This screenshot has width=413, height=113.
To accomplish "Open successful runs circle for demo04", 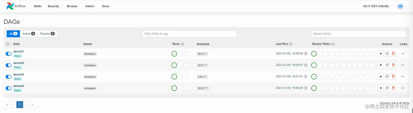I will [x=174, y=88].
